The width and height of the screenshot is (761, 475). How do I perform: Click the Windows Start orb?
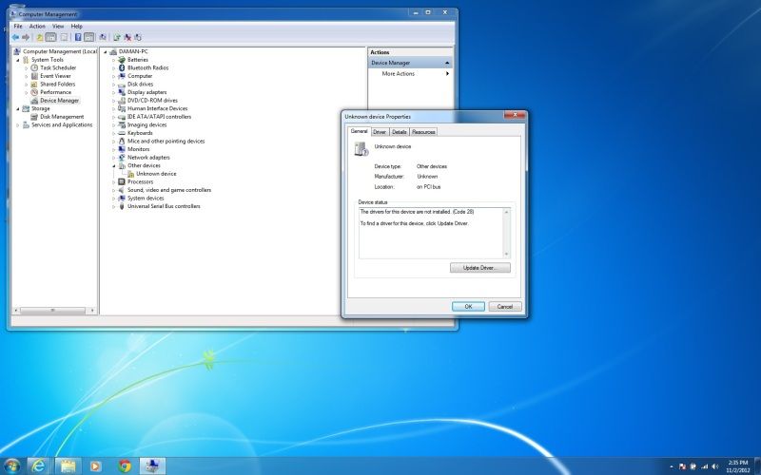click(11, 465)
